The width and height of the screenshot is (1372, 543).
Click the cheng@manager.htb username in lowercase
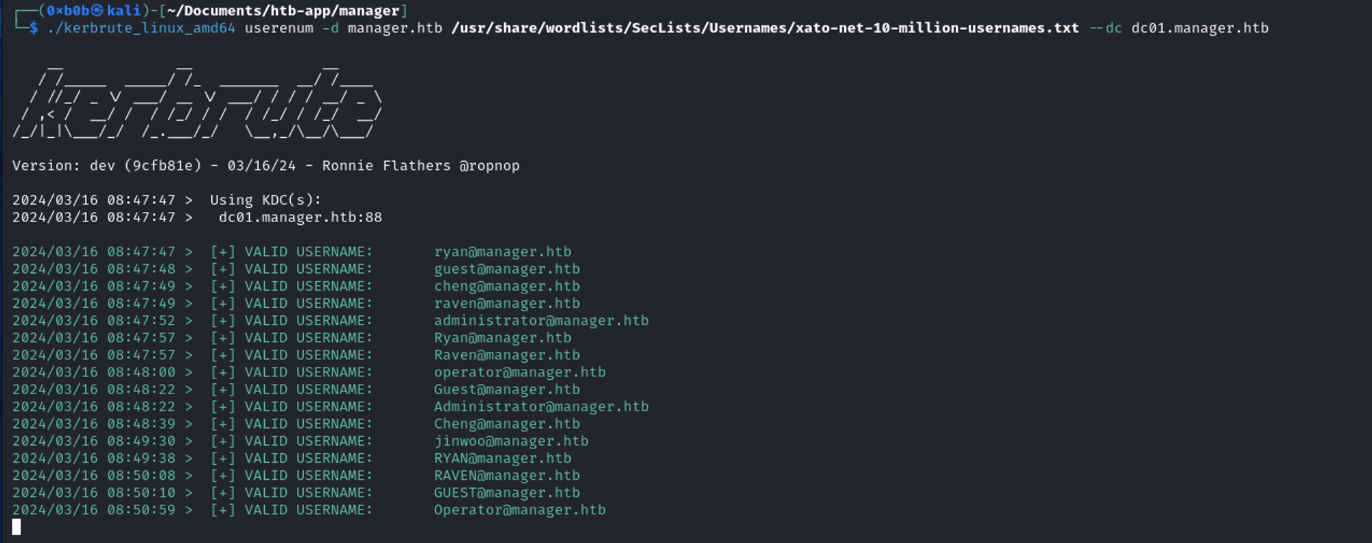506,286
